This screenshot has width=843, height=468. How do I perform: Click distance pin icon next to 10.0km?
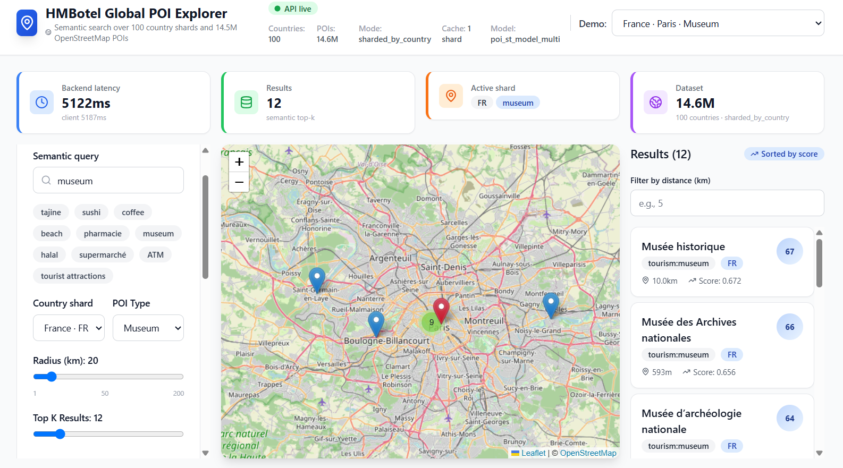click(x=645, y=280)
